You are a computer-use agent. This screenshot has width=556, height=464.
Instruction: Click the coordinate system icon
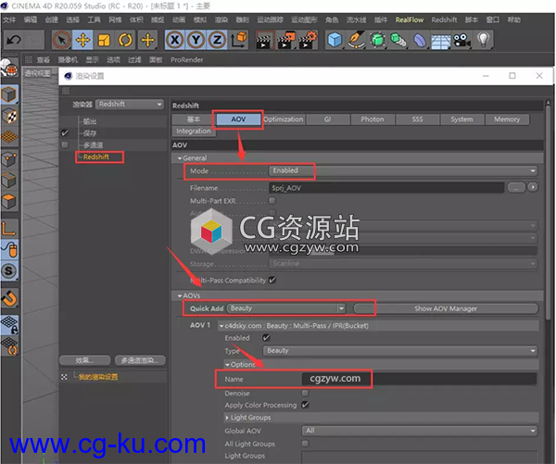click(239, 40)
